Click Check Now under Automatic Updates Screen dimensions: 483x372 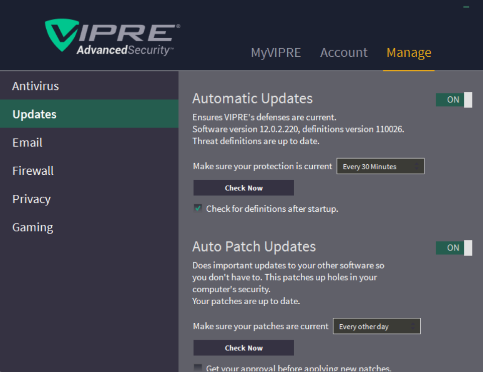[x=244, y=188]
